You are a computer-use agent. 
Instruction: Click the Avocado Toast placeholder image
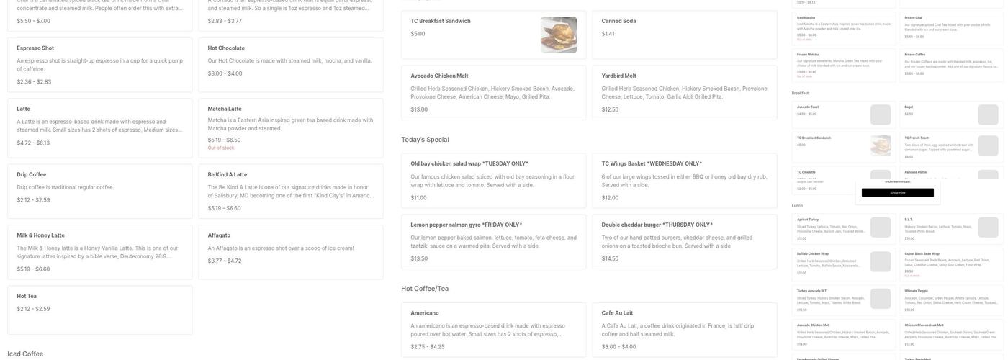[x=880, y=114]
